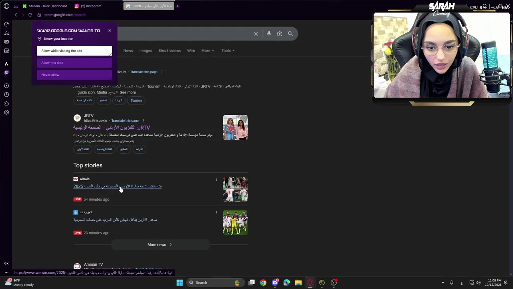Click Translate this page for JRTV result

125,120
